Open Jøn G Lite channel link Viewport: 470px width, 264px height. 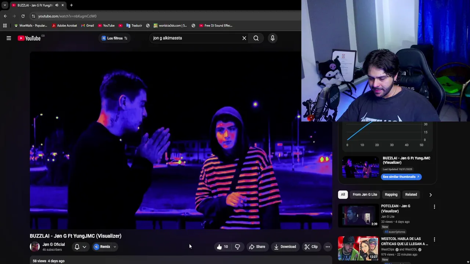pos(388,217)
